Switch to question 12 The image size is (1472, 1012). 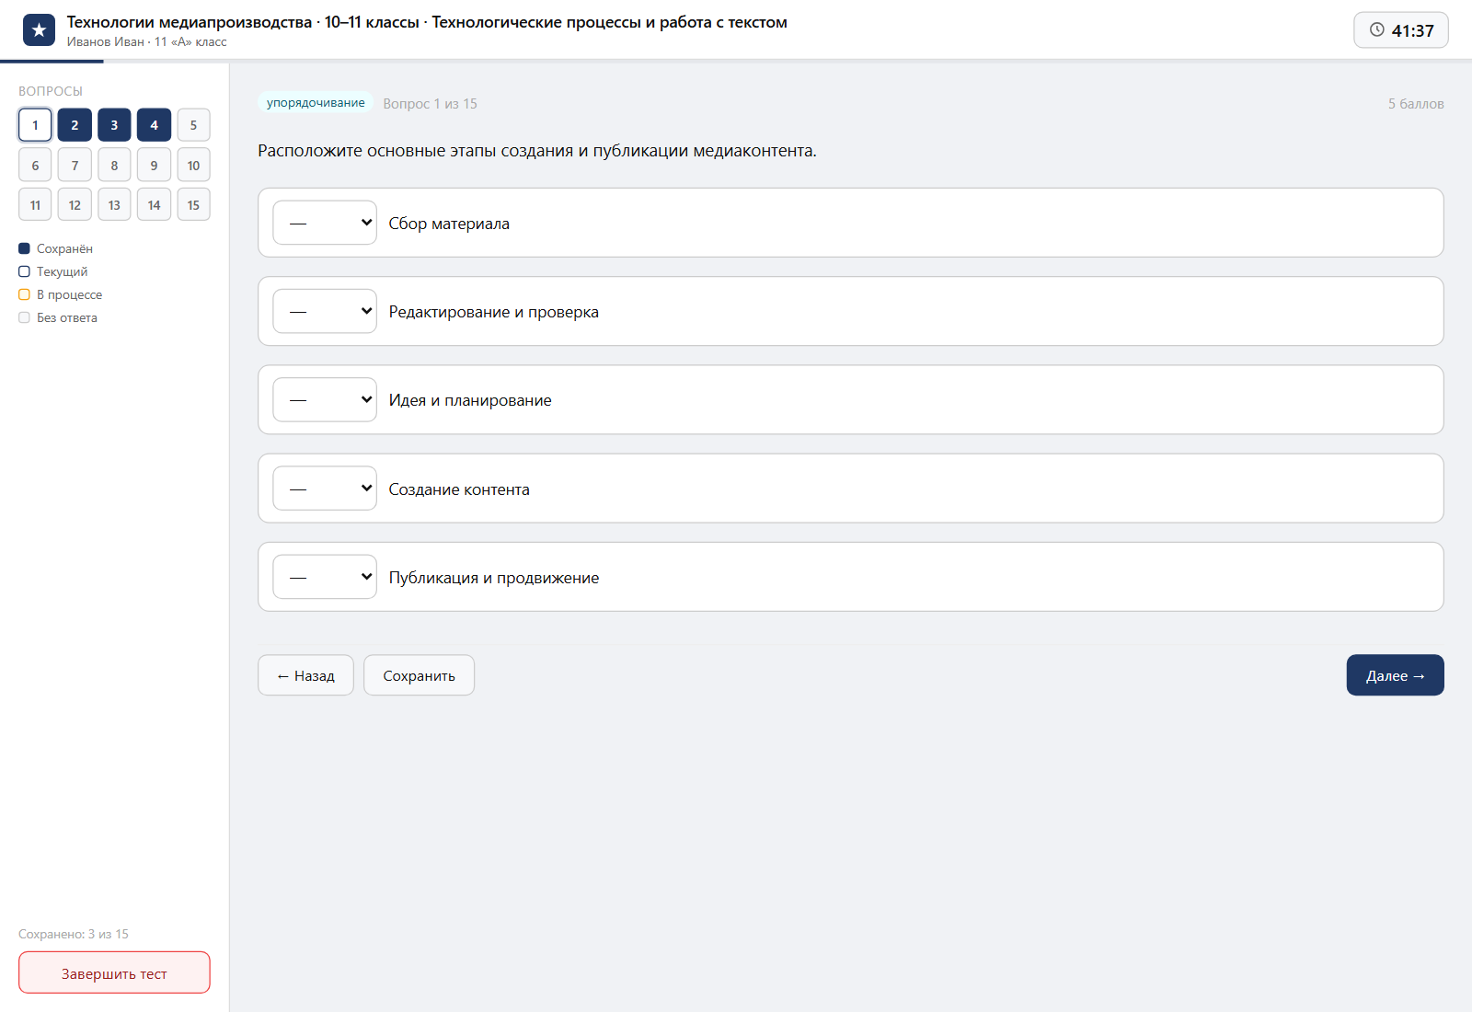pyautogui.click(x=75, y=205)
